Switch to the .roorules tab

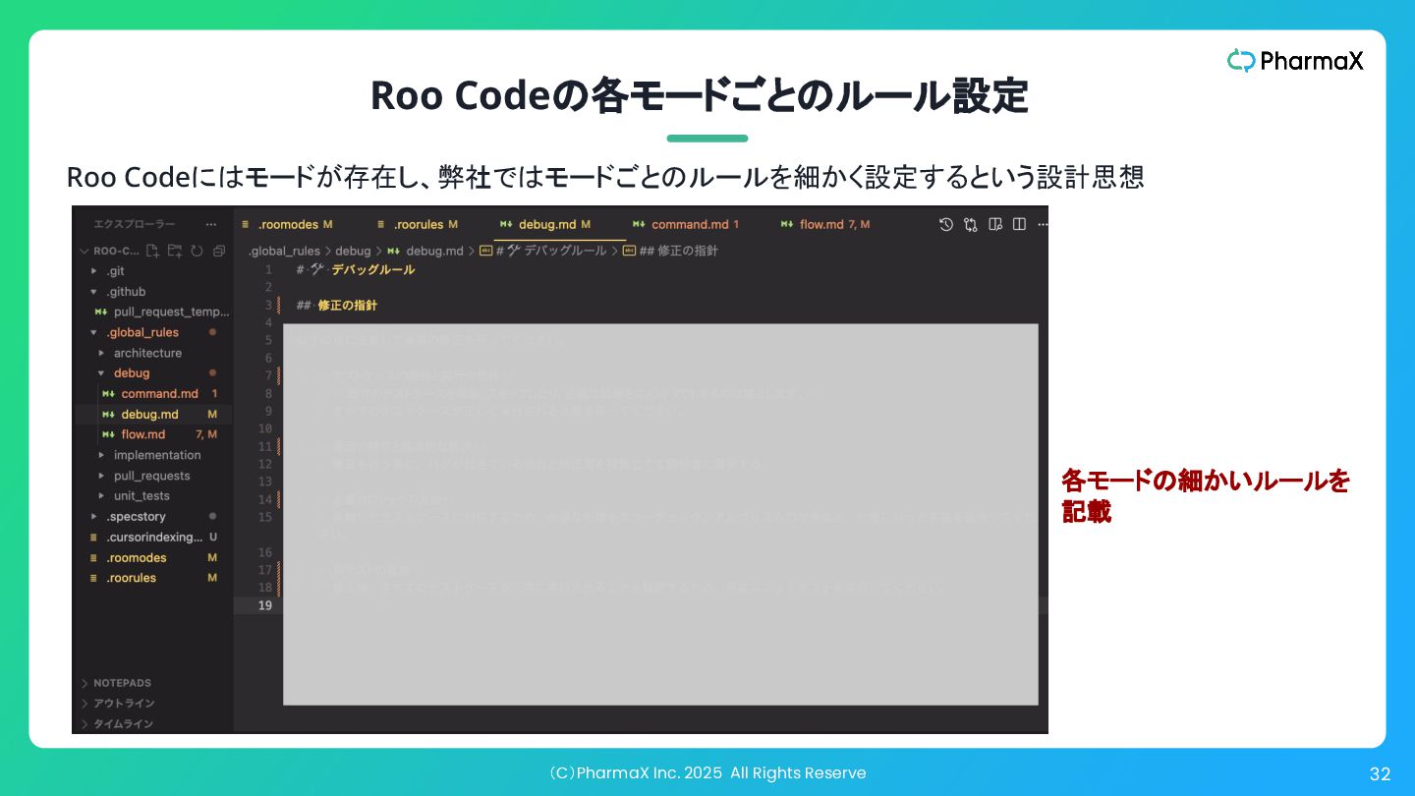click(419, 224)
